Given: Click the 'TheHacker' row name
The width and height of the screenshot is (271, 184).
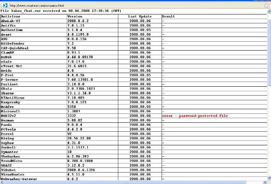Looking at the screenshot, I should coord(11,156).
